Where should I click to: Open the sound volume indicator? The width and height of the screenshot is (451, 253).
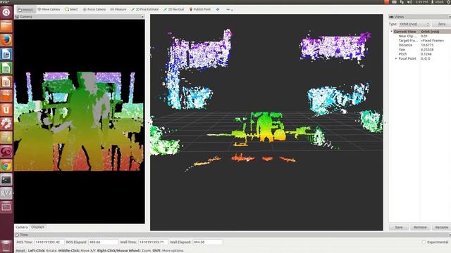point(409,2)
